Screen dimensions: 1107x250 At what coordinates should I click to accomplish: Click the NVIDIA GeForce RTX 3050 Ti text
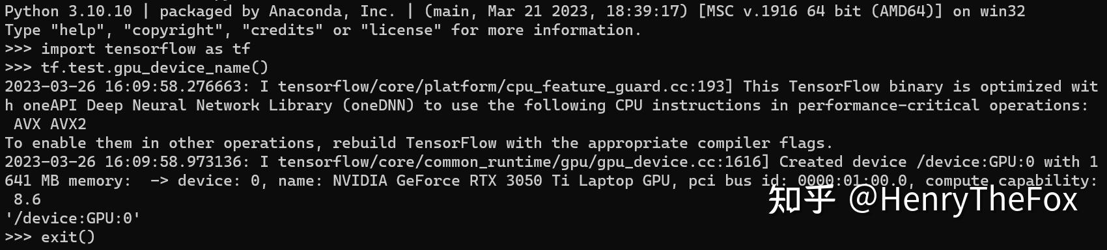tap(451, 181)
